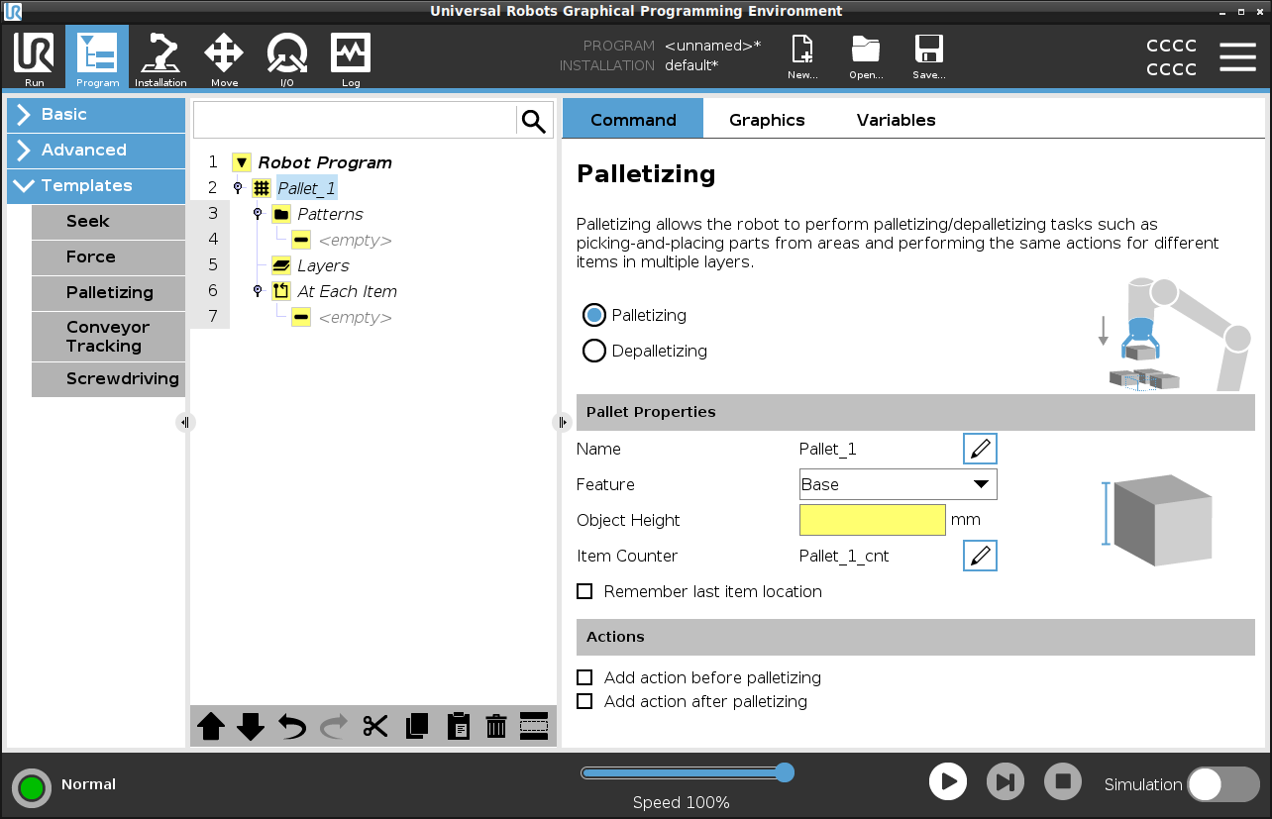Check Add action before palletizing
This screenshot has height=819, width=1272.
[584, 677]
